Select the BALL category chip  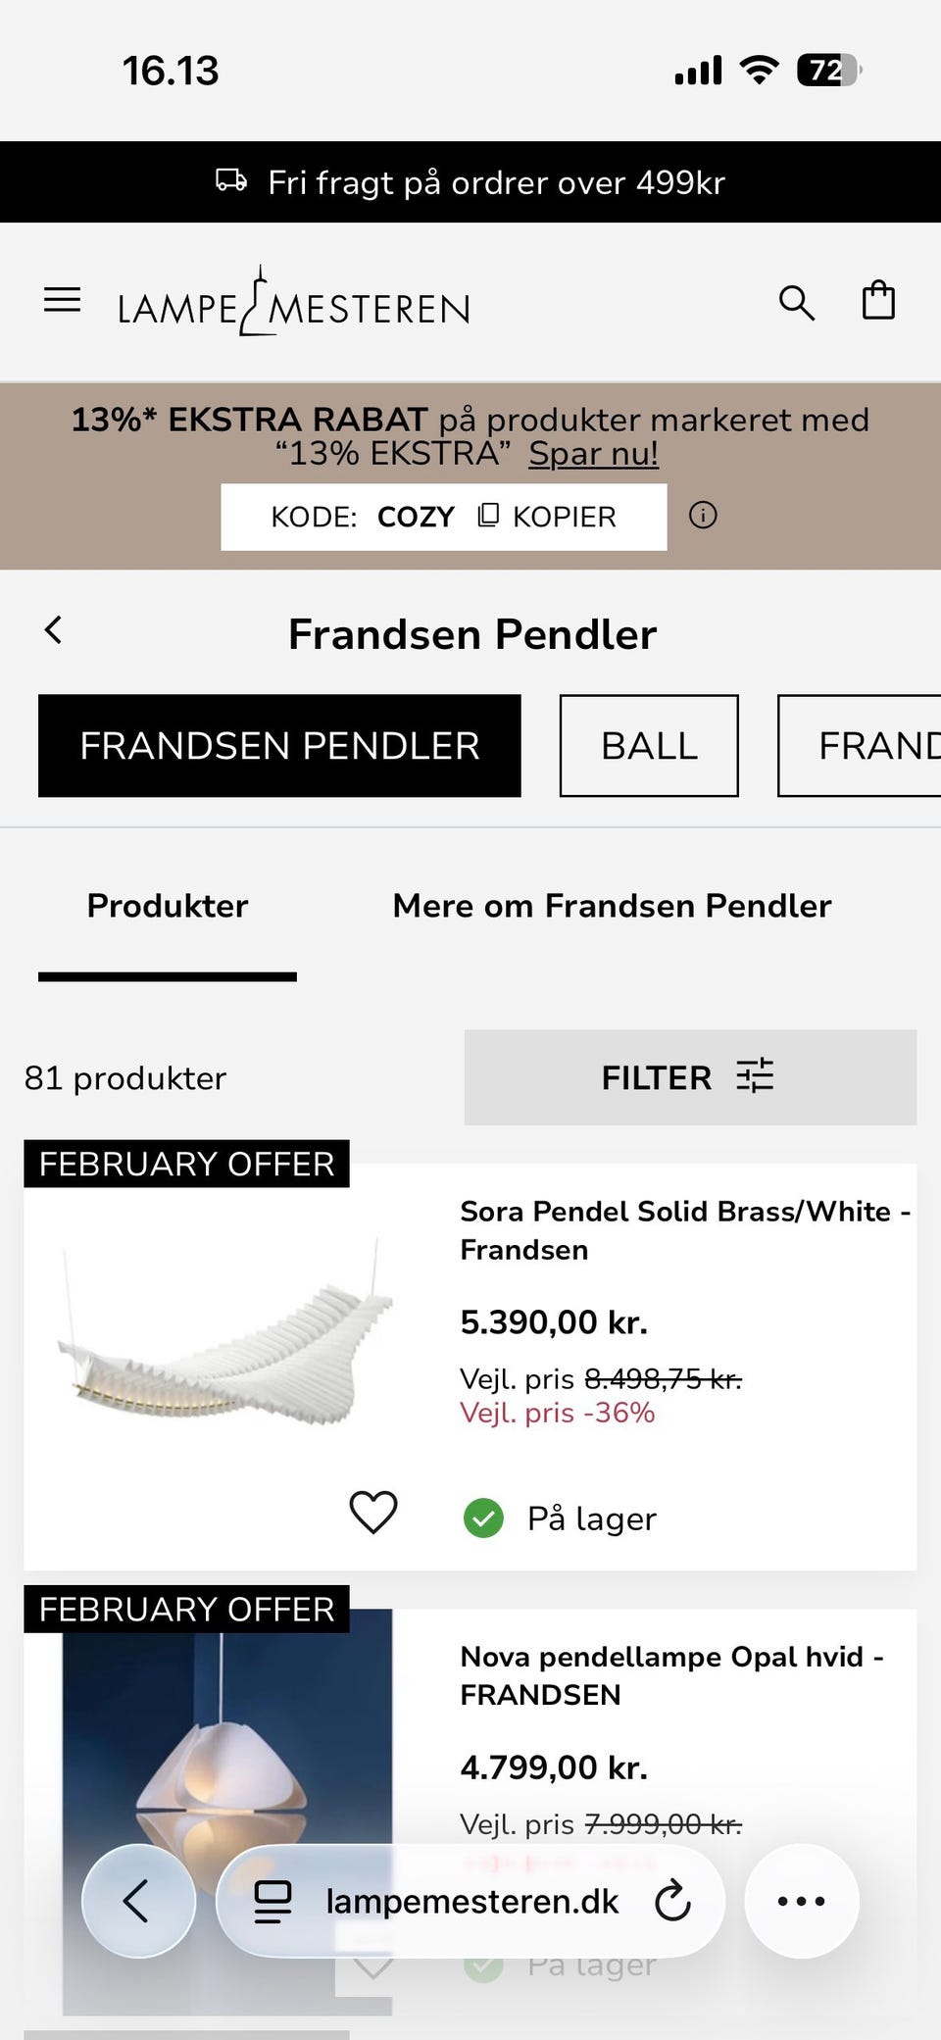648,746
